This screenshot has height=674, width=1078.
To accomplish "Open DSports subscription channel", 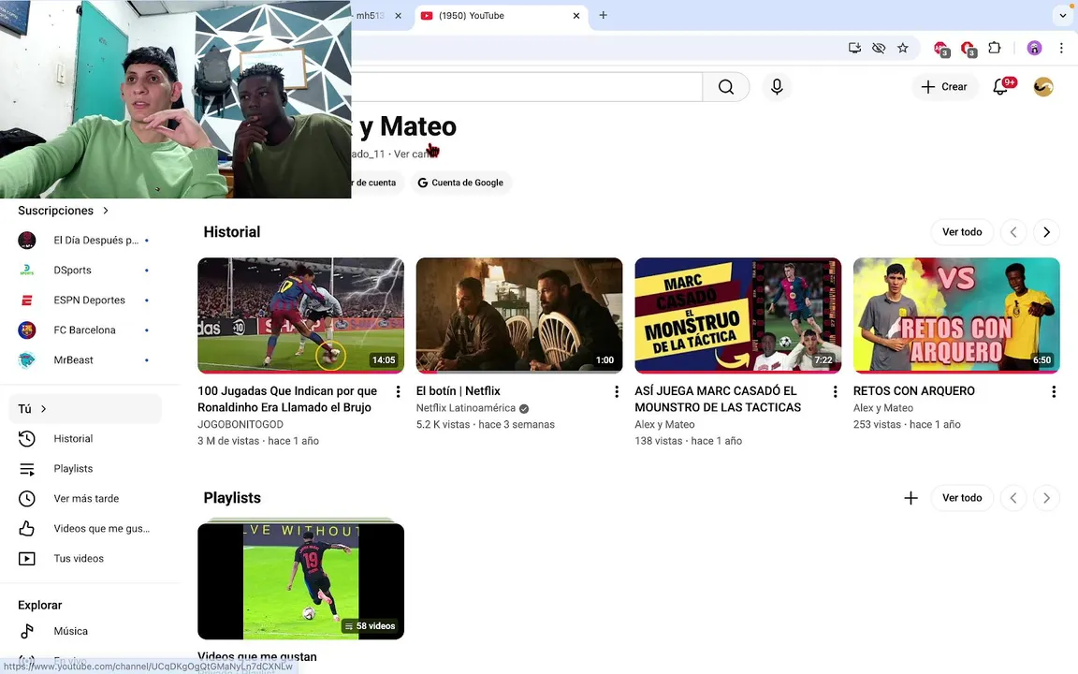I will 85,271.
